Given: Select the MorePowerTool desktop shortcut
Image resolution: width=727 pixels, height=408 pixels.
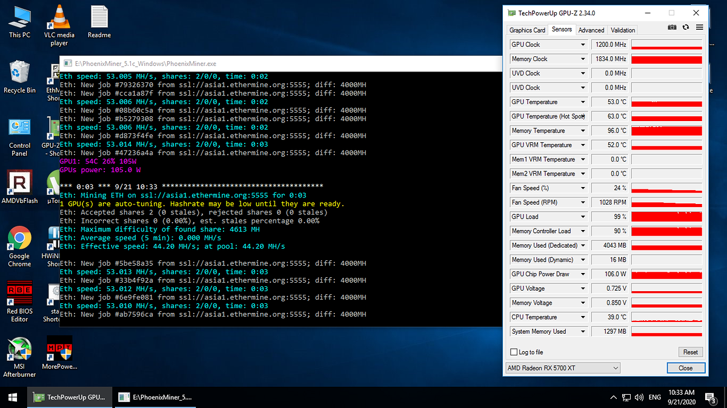Looking at the screenshot, I should 59,352.
